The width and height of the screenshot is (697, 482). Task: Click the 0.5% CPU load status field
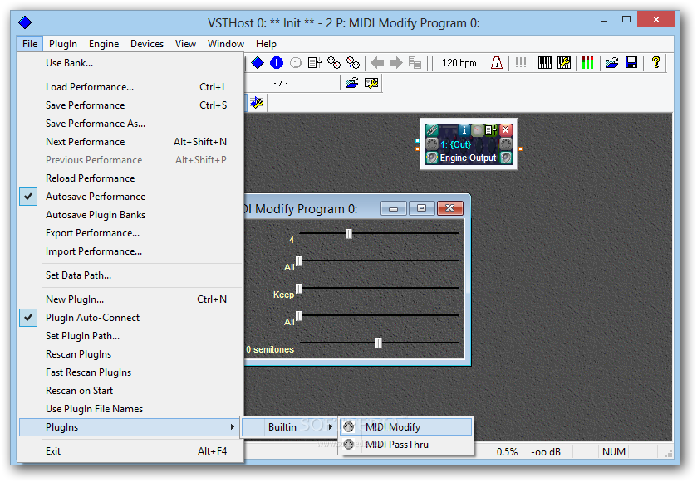508,452
